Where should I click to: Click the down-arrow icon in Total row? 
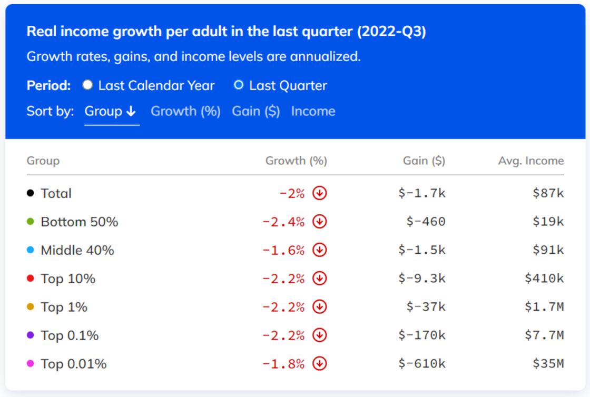point(320,193)
